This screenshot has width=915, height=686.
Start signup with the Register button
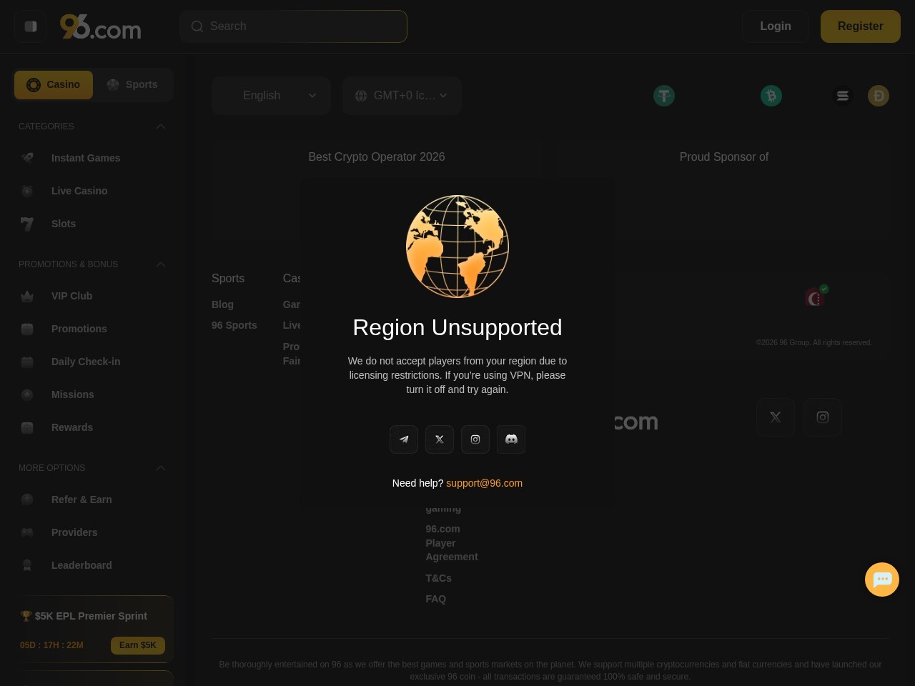[861, 26]
